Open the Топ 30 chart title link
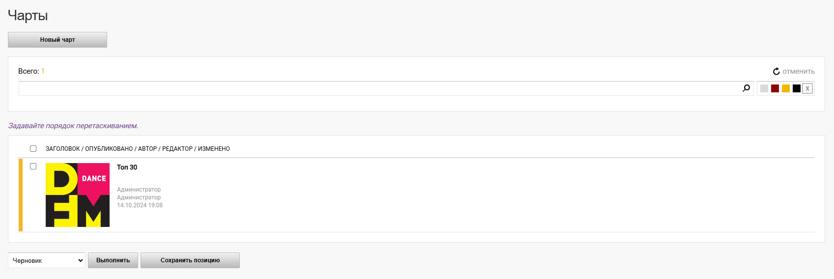834x279 pixels. [x=127, y=167]
